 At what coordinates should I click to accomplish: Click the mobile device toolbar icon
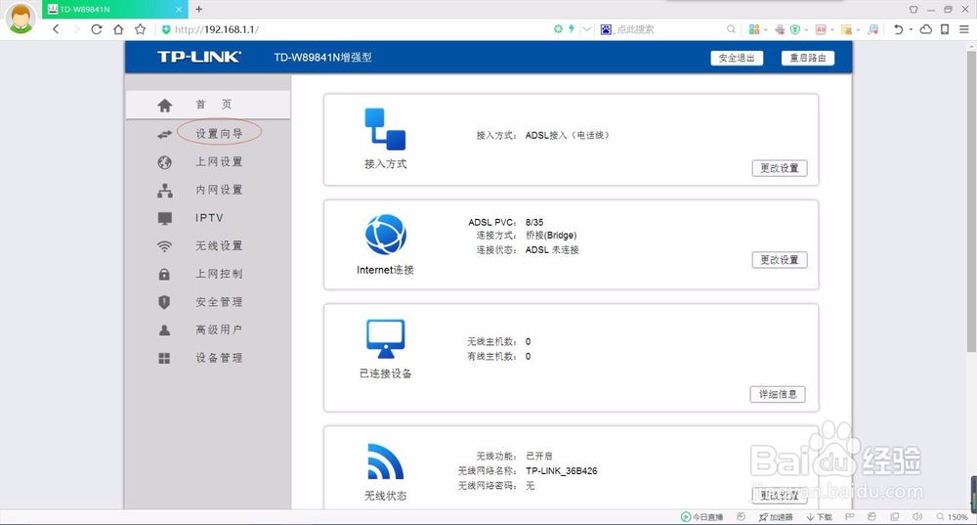pyautogui.click(x=945, y=29)
